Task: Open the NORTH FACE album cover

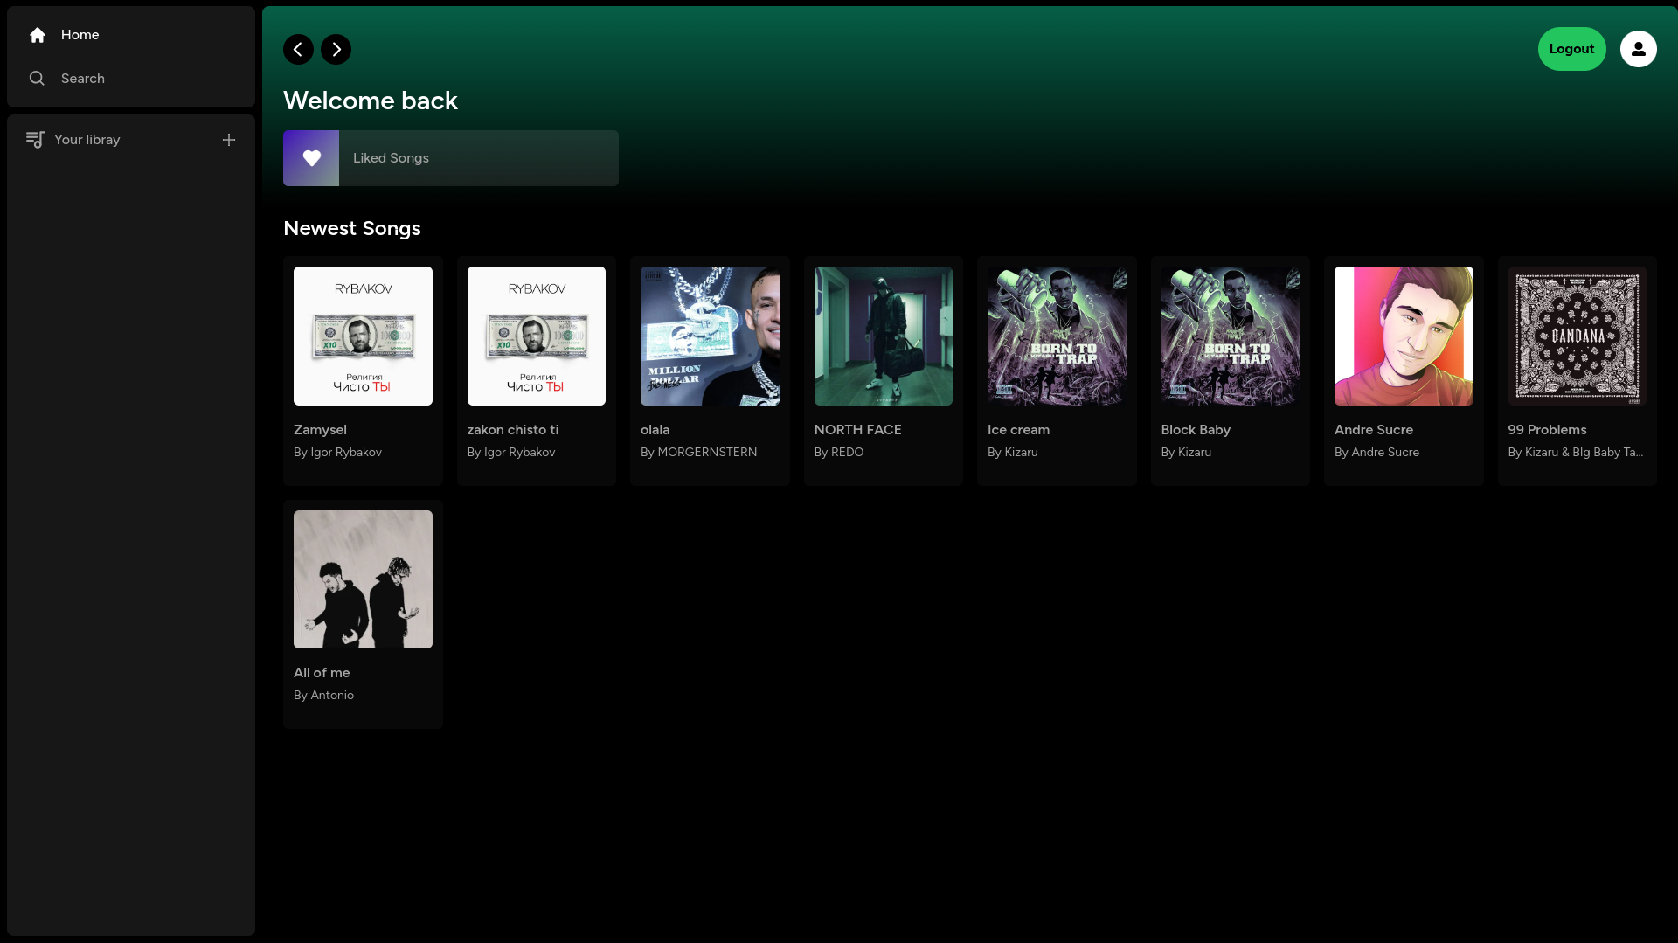Action: (x=884, y=336)
